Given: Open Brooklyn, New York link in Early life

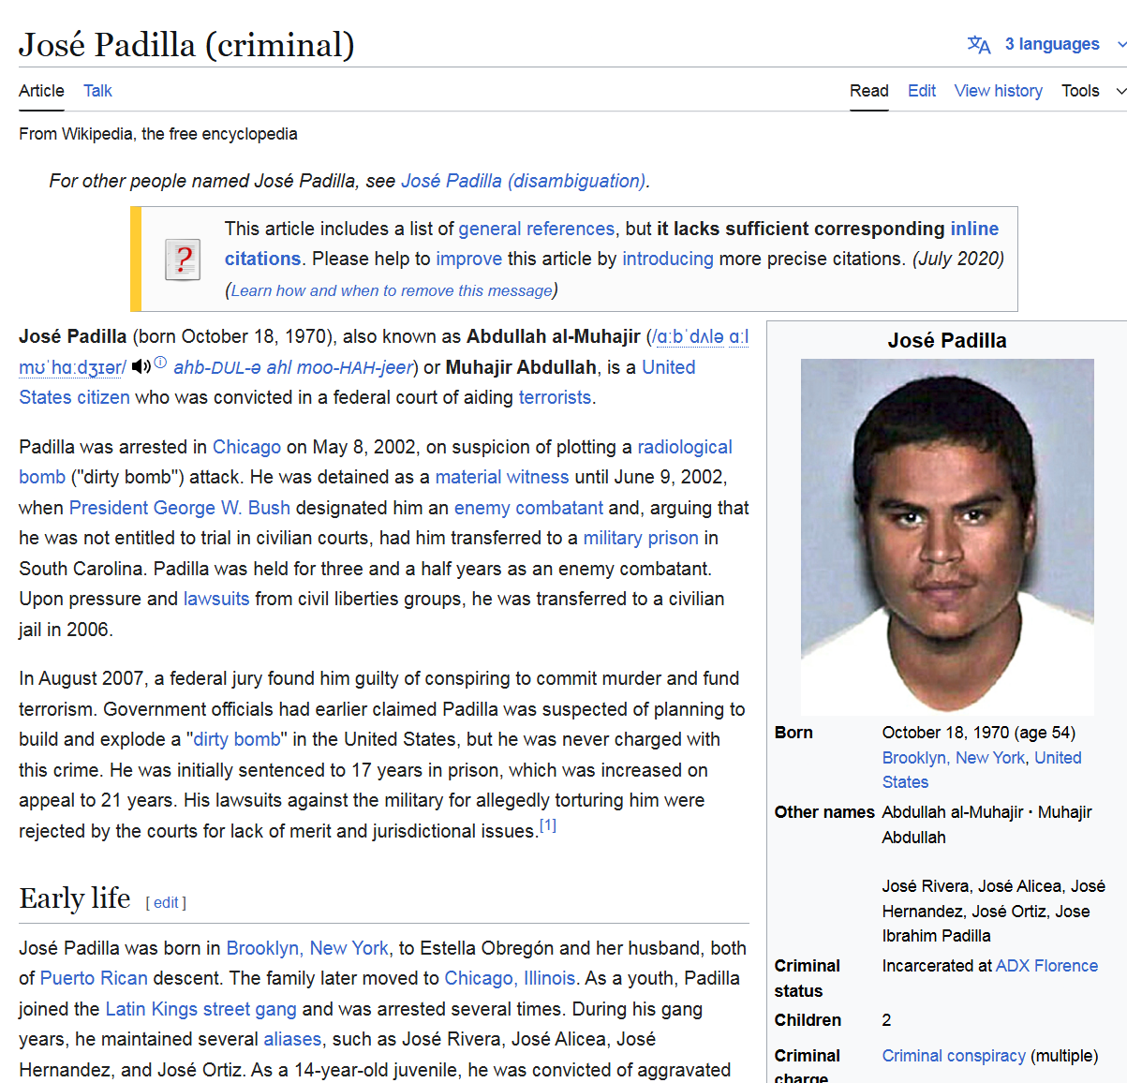Looking at the screenshot, I should coord(307,948).
